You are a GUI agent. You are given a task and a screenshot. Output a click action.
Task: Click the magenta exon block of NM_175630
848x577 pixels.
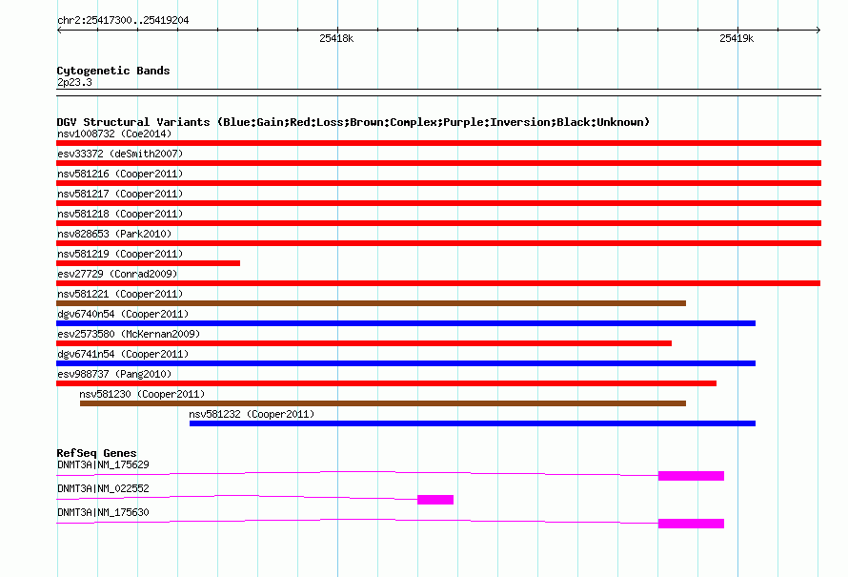tap(691, 524)
